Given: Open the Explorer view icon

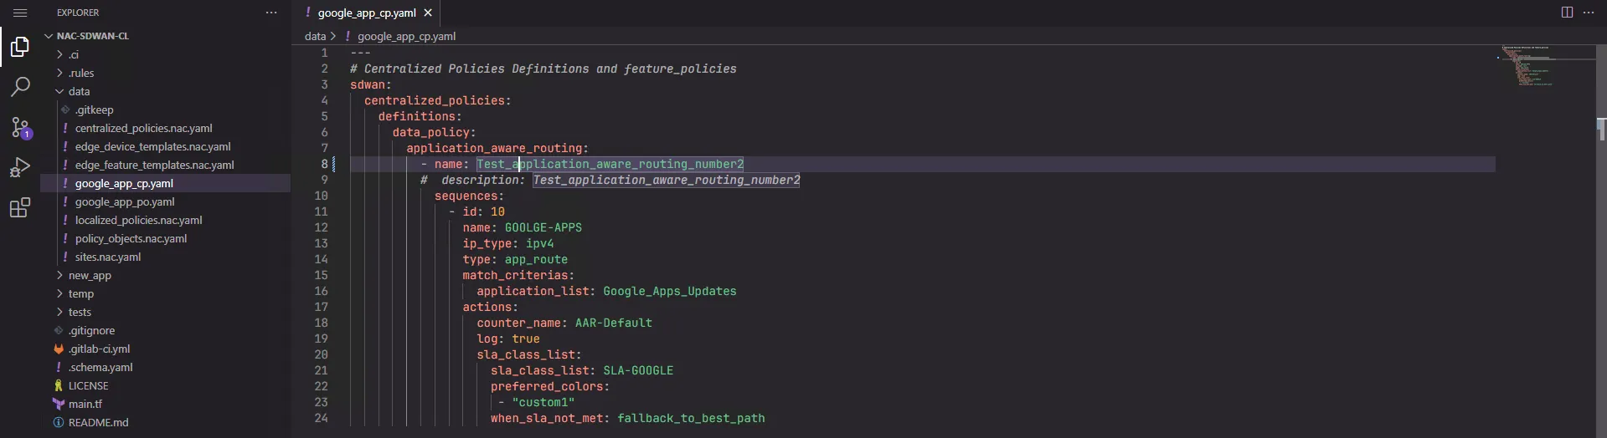Looking at the screenshot, I should pos(20,47).
